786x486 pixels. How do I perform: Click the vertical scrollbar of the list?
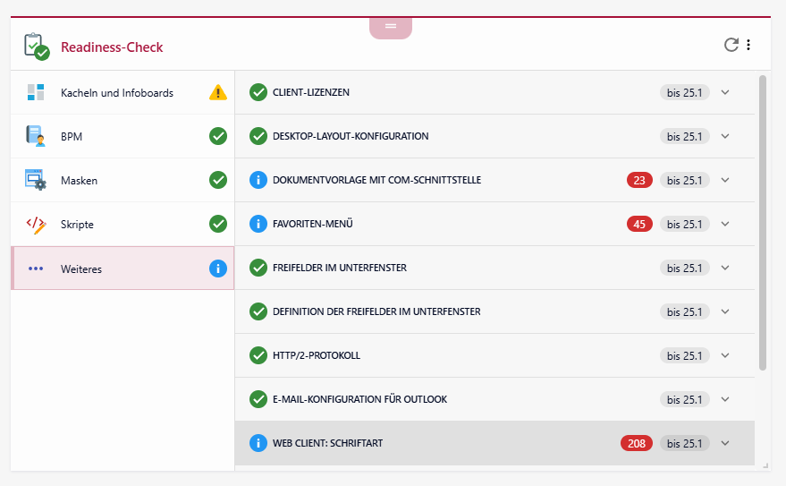762,224
